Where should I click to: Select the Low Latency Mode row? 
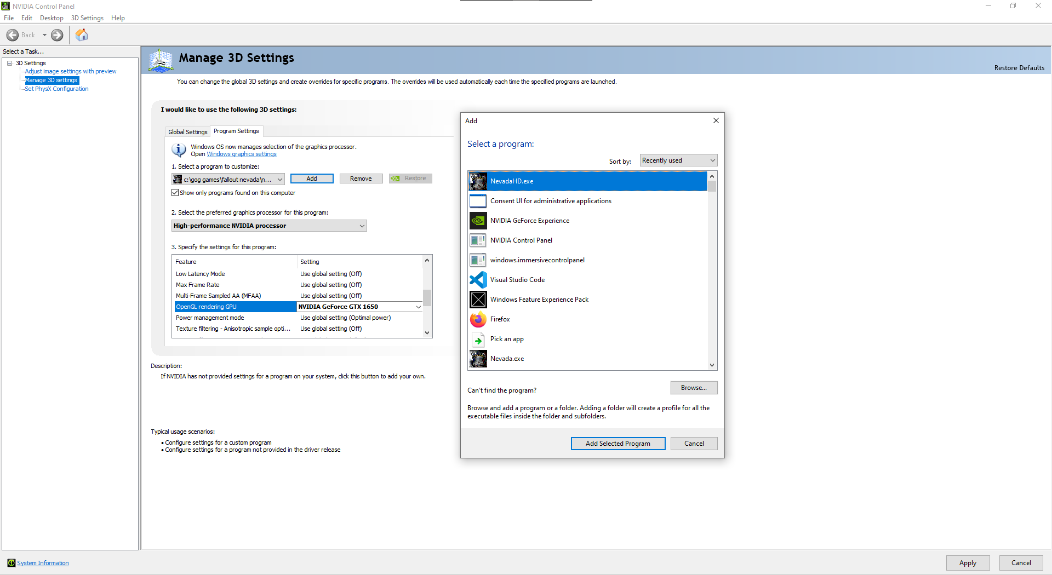point(298,274)
